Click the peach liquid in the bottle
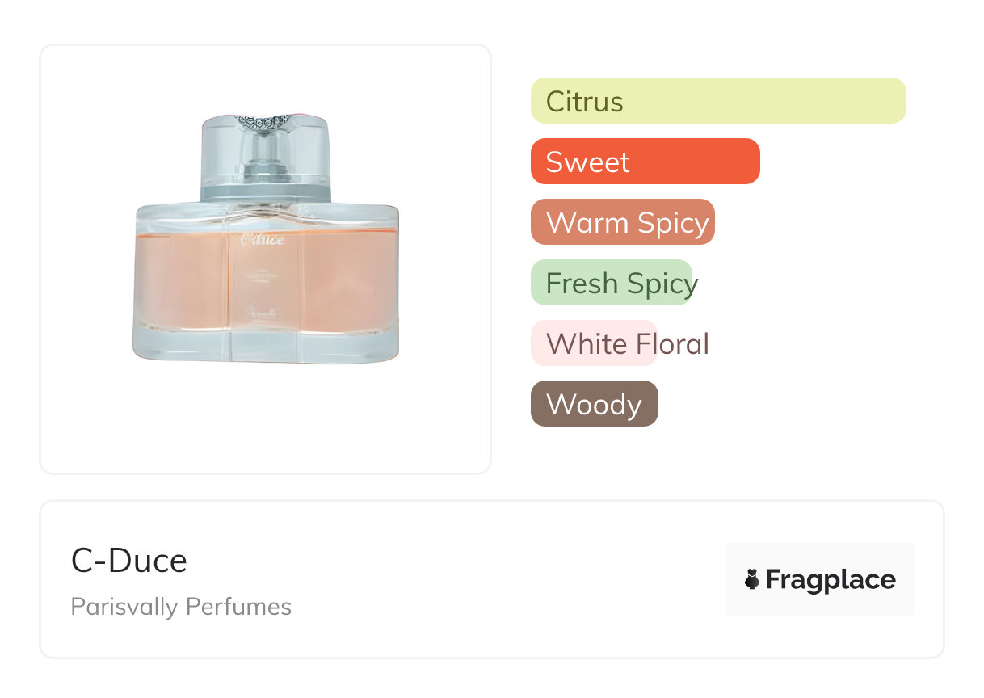Image resolution: width=984 pixels, height=698 pixels. (186, 283)
